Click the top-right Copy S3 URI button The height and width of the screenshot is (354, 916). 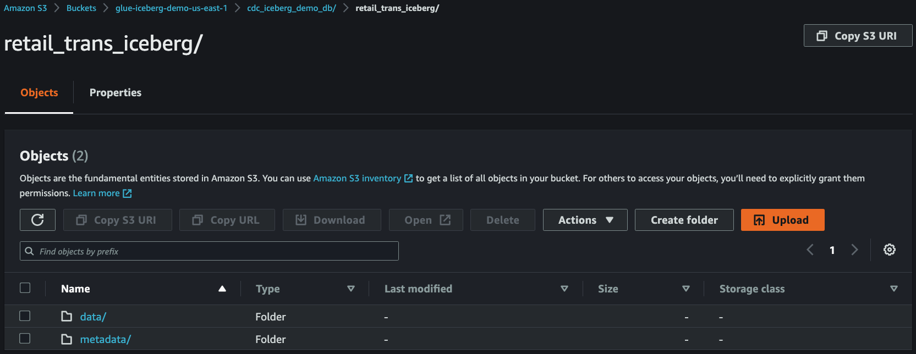[x=858, y=36]
